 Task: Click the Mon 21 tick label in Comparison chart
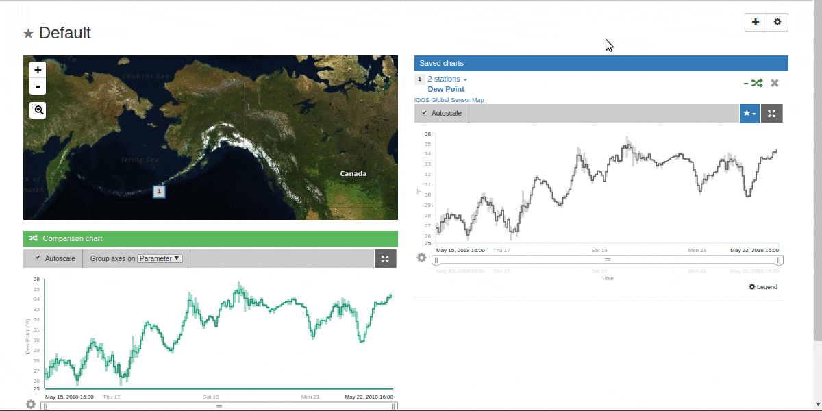310,397
